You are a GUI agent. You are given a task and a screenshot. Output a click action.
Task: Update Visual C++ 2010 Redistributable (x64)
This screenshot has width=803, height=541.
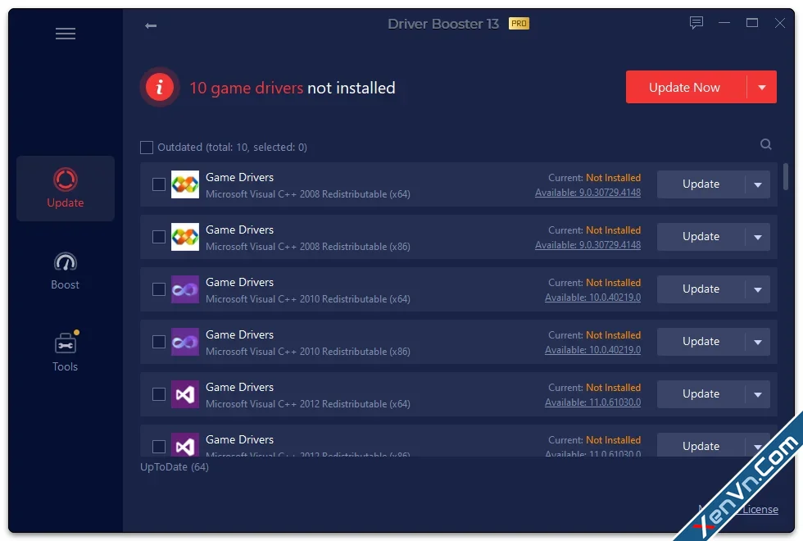pos(701,289)
